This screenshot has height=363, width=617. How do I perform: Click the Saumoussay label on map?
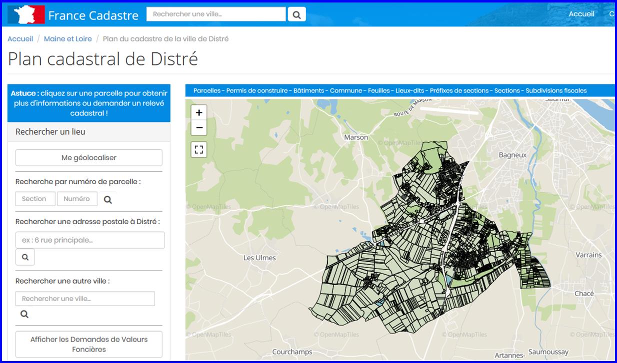[x=548, y=352]
